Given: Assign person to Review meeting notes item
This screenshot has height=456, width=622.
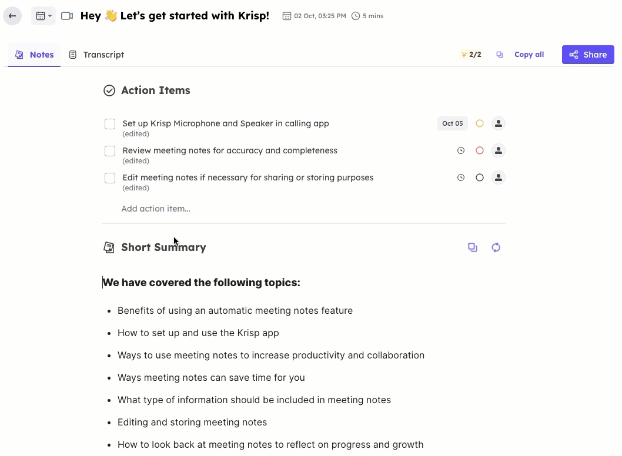Looking at the screenshot, I should point(498,150).
